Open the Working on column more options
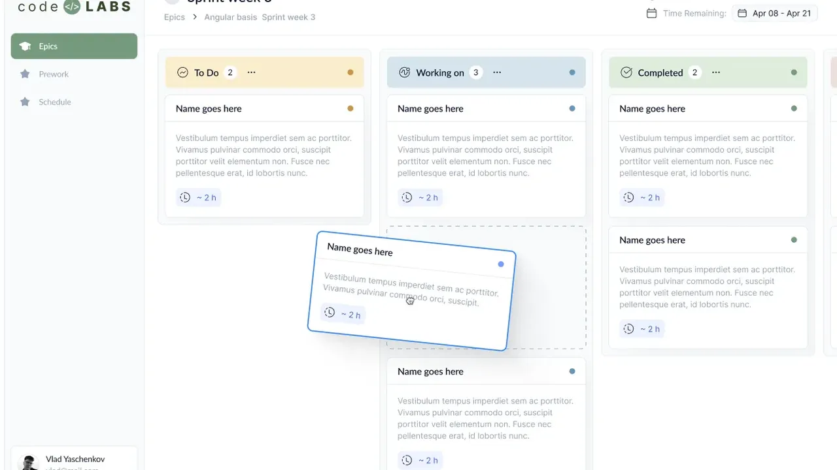The width and height of the screenshot is (837, 470). (497, 72)
